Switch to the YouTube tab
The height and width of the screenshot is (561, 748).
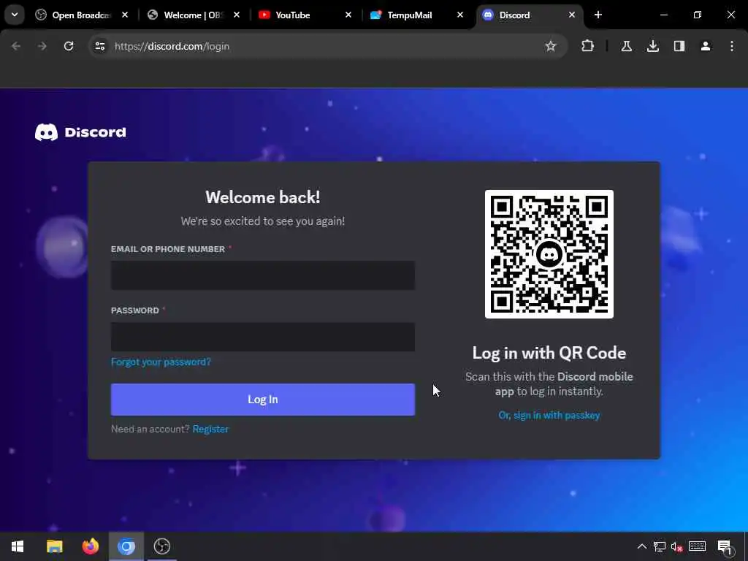tap(305, 15)
